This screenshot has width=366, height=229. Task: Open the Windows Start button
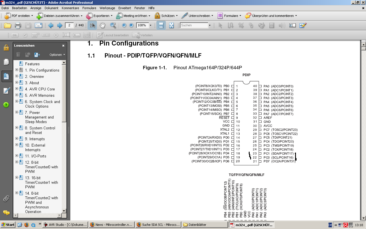click(x=8, y=225)
